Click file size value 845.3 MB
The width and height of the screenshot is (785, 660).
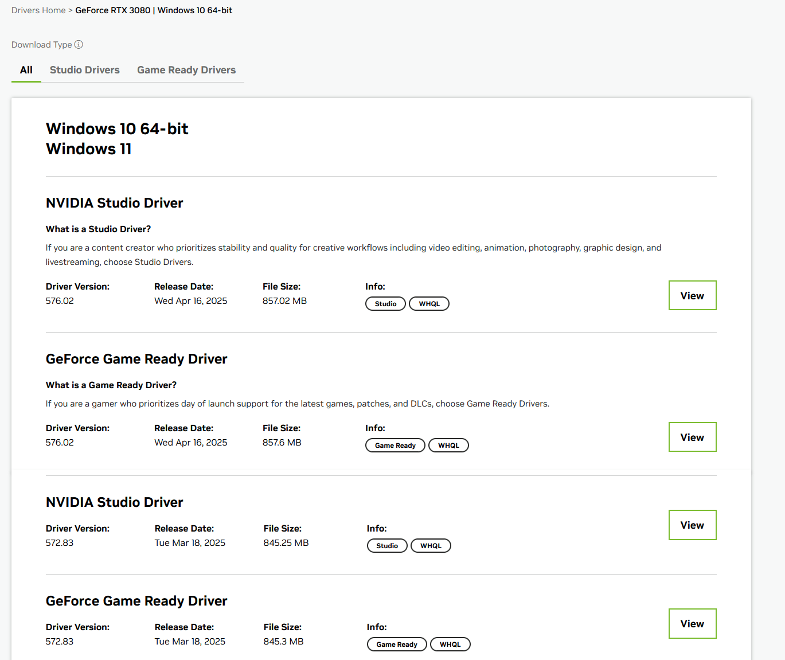pyautogui.click(x=283, y=641)
